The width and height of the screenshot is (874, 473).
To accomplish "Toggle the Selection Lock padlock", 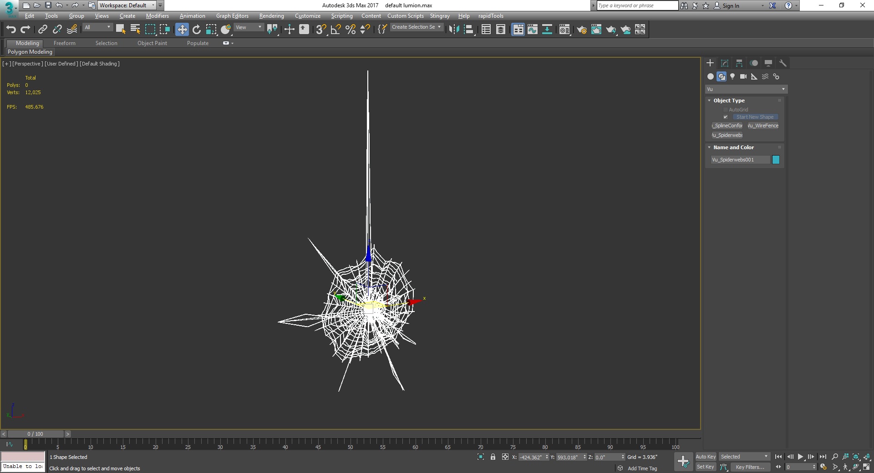I will [493, 457].
